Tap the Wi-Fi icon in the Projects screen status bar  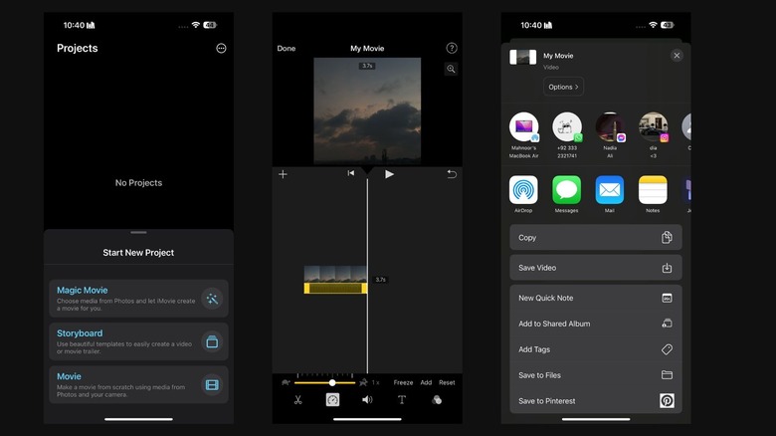[x=196, y=25]
